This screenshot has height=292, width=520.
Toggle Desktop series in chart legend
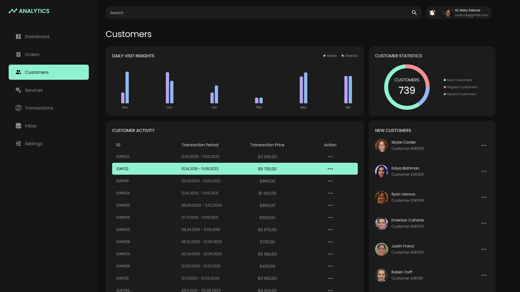click(x=349, y=56)
